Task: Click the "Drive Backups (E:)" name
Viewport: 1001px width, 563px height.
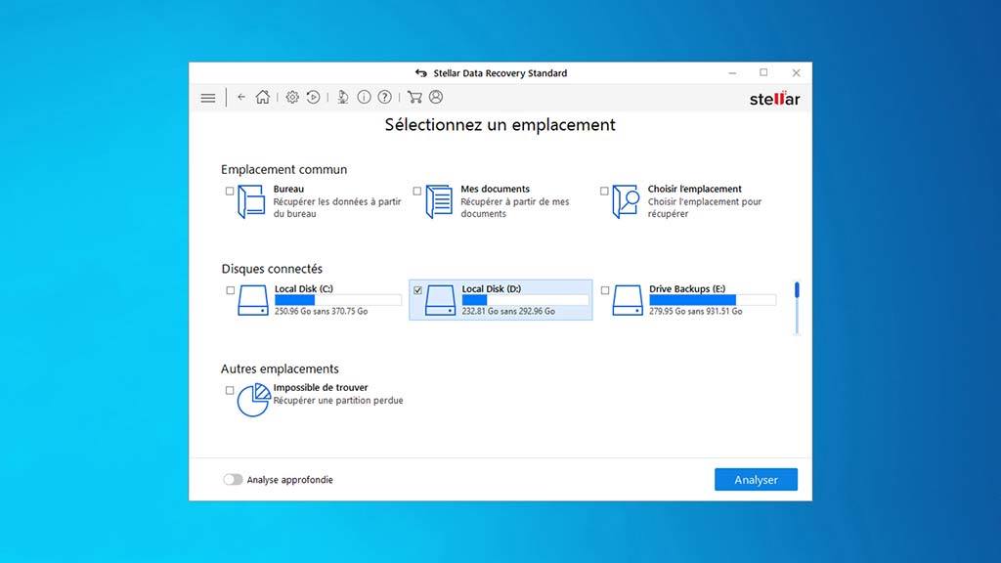Action: click(687, 288)
